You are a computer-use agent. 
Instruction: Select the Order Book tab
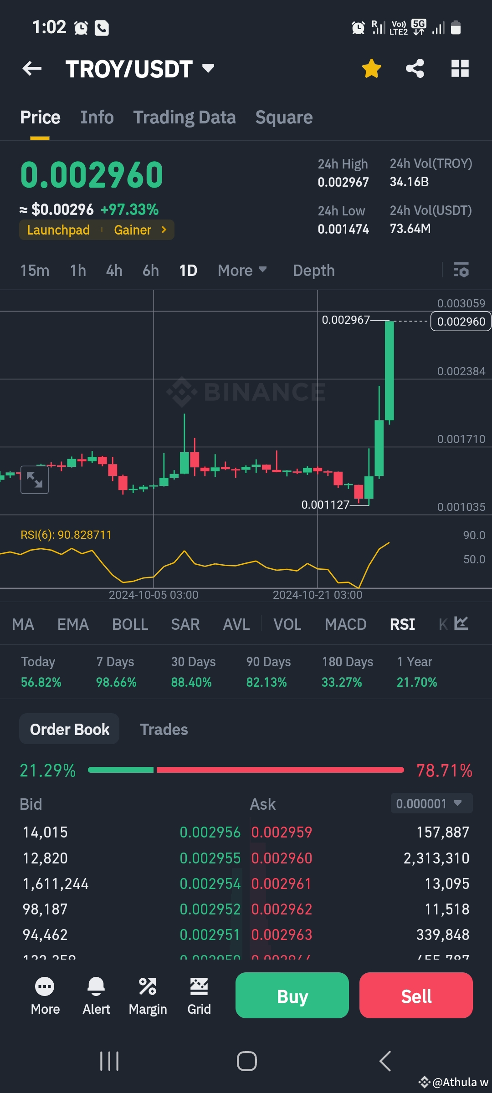click(69, 729)
